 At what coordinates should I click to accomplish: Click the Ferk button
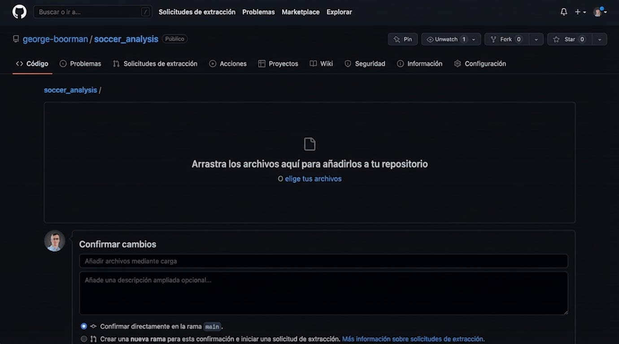pyautogui.click(x=506, y=39)
